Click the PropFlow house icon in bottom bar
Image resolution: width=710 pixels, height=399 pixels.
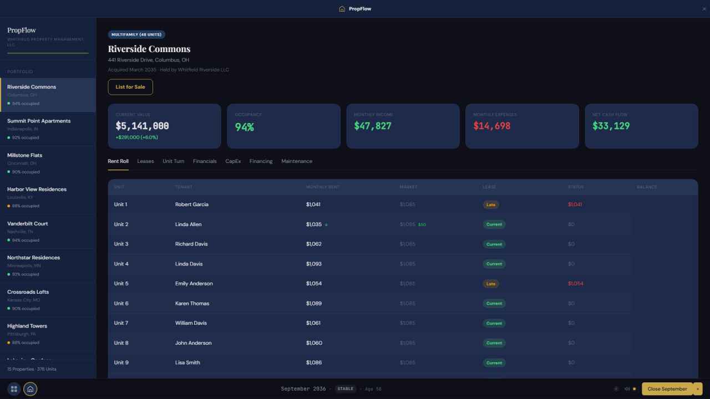coord(31,389)
